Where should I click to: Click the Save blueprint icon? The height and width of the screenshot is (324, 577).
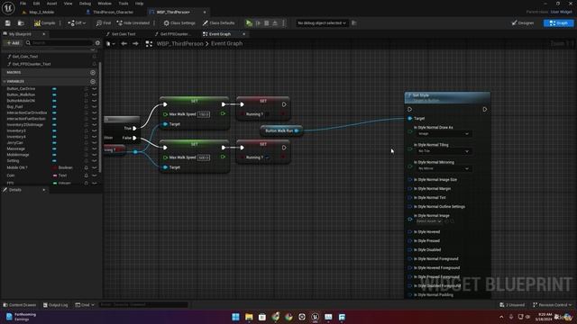8,23
